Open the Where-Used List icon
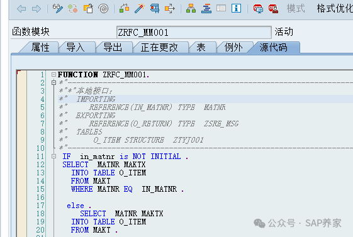353x237 pixels. pyautogui.click(x=170, y=9)
